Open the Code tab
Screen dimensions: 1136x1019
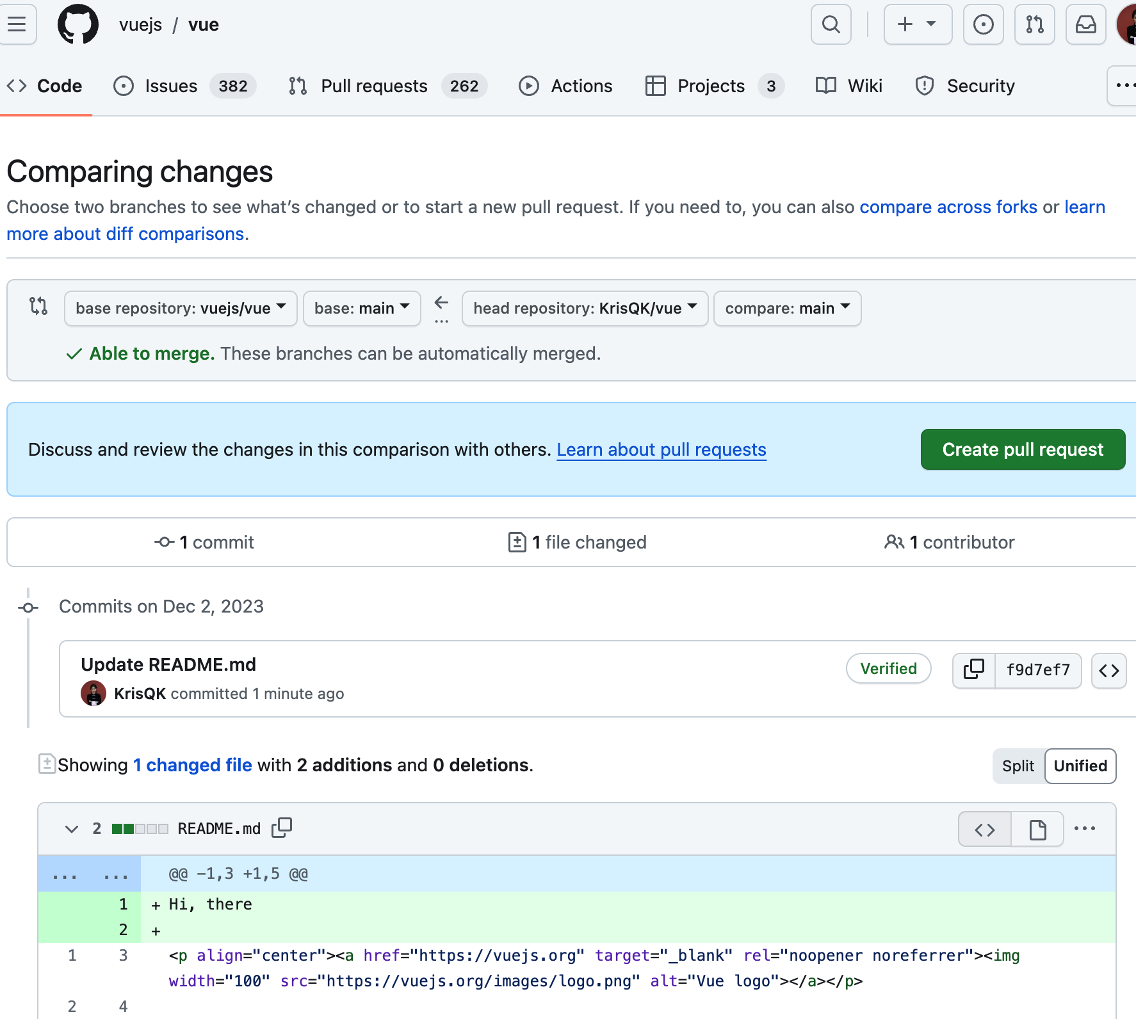click(44, 86)
